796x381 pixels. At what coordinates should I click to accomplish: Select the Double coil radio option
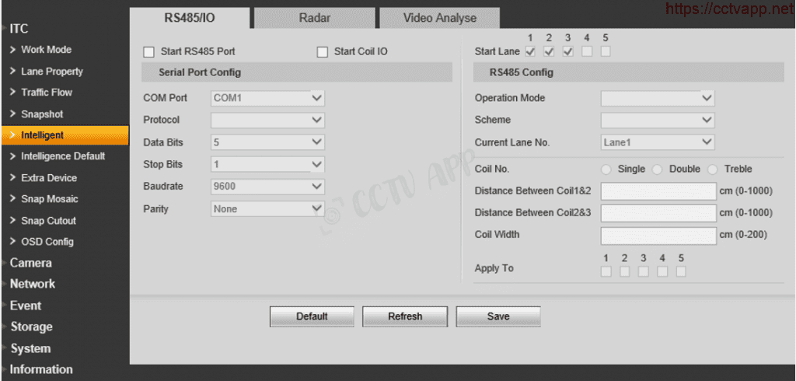point(658,170)
